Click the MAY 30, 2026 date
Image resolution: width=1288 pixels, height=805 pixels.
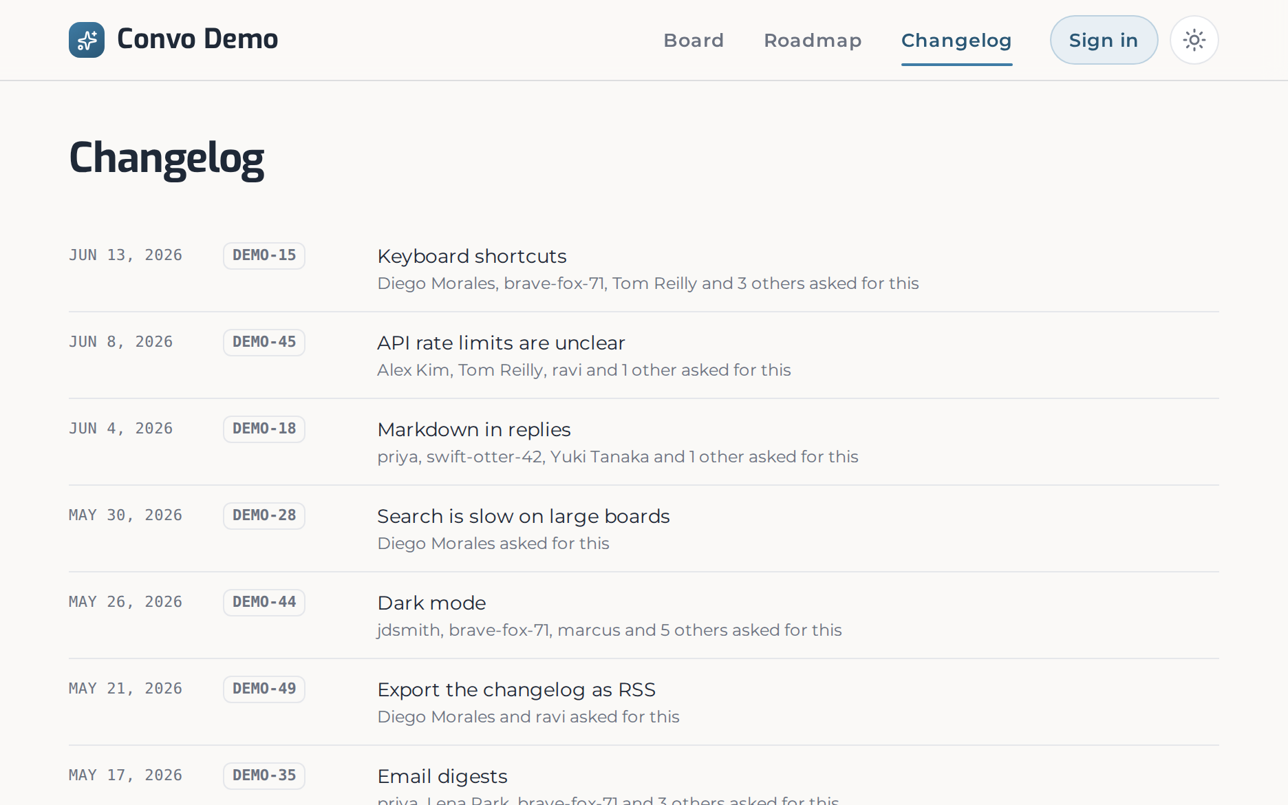coord(125,515)
